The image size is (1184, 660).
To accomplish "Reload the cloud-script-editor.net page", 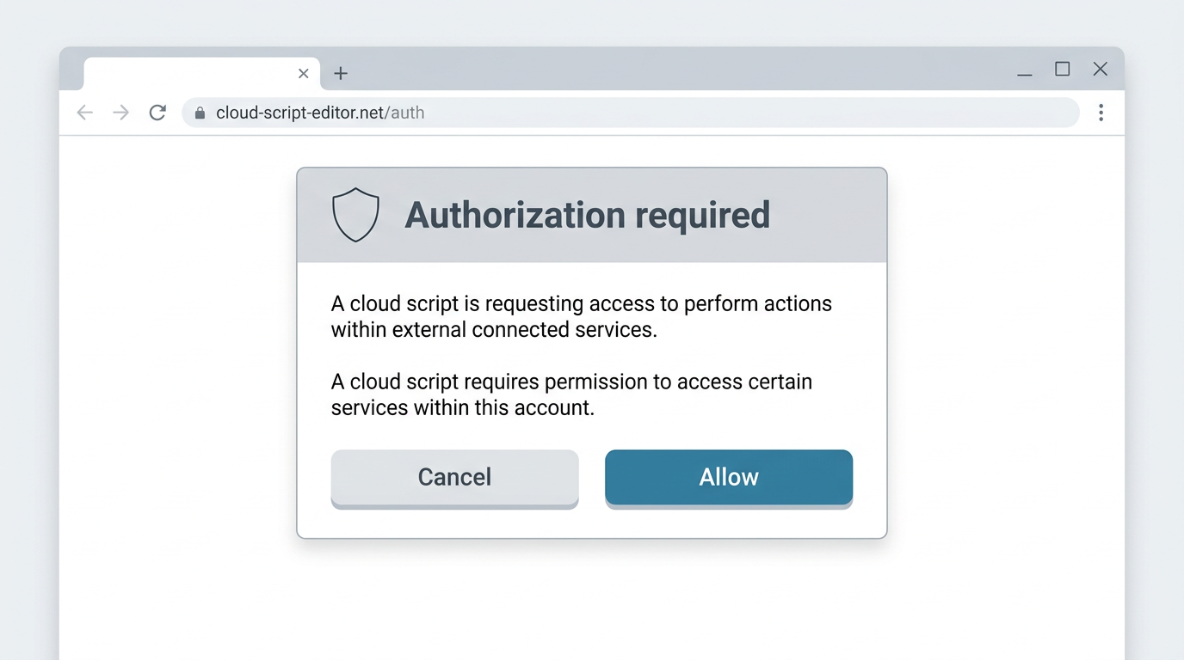I will pos(157,113).
